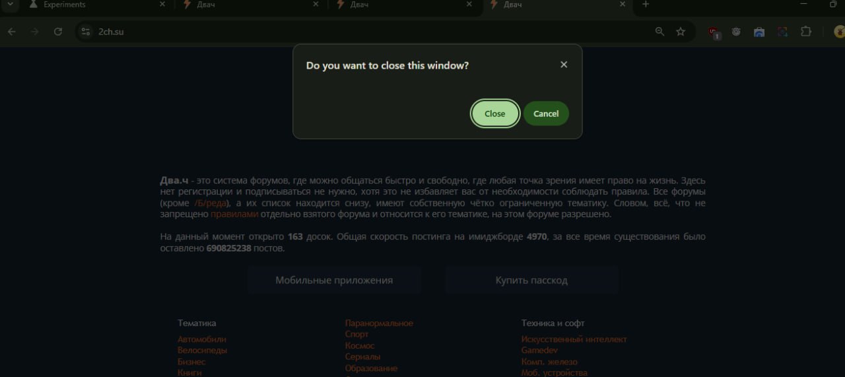Minimize the browser window
This screenshot has width=845, height=377.
[x=803, y=4]
